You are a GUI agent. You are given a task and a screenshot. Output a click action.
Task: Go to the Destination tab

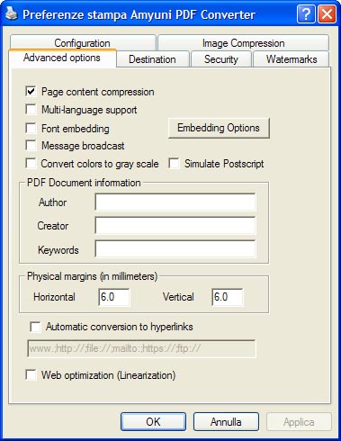[153, 58]
